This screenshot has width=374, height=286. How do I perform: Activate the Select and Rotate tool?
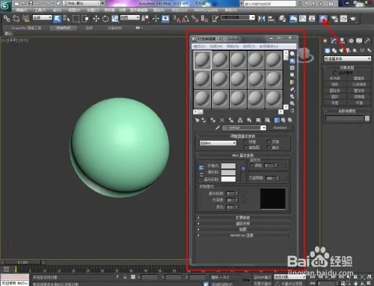[105, 19]
